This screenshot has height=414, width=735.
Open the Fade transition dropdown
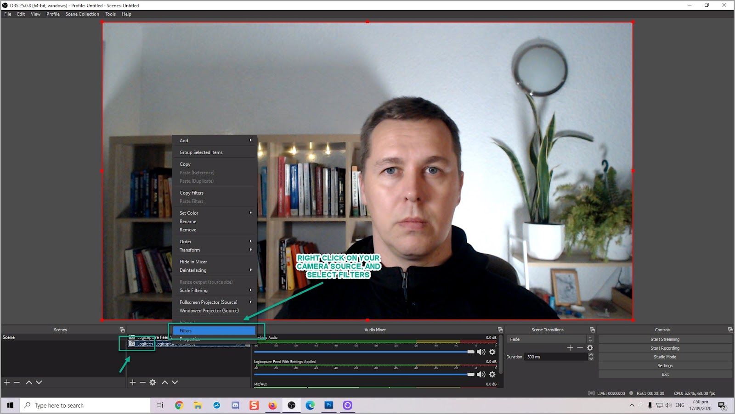coord(550,339)
